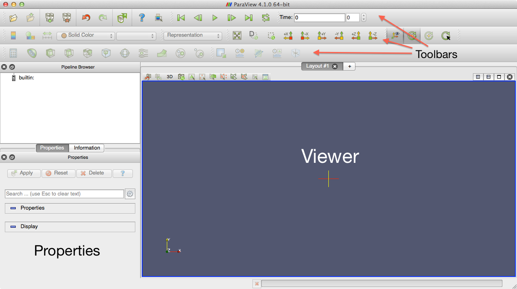Click the Reset Camera icon
The width and height of the screenshot is (517, 289).
point(237,35)
